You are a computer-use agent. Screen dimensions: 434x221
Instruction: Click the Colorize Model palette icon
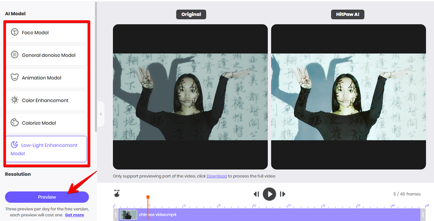pyautogui.click(x=14, y=122)
